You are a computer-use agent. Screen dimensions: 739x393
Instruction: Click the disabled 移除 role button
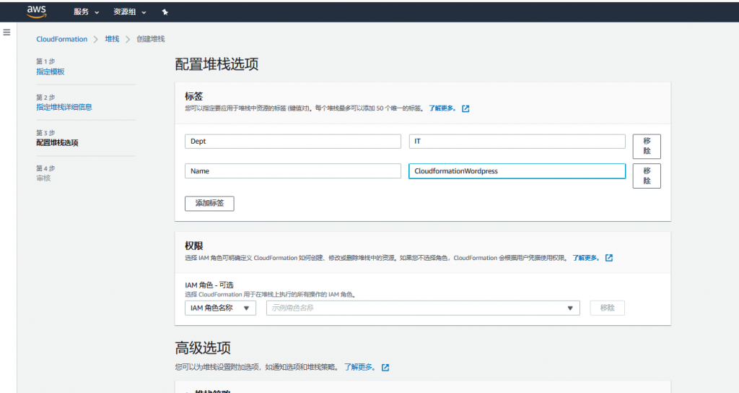point(607,308)
